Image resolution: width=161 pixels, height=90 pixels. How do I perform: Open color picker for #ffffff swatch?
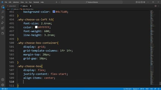tap(36, 27)
